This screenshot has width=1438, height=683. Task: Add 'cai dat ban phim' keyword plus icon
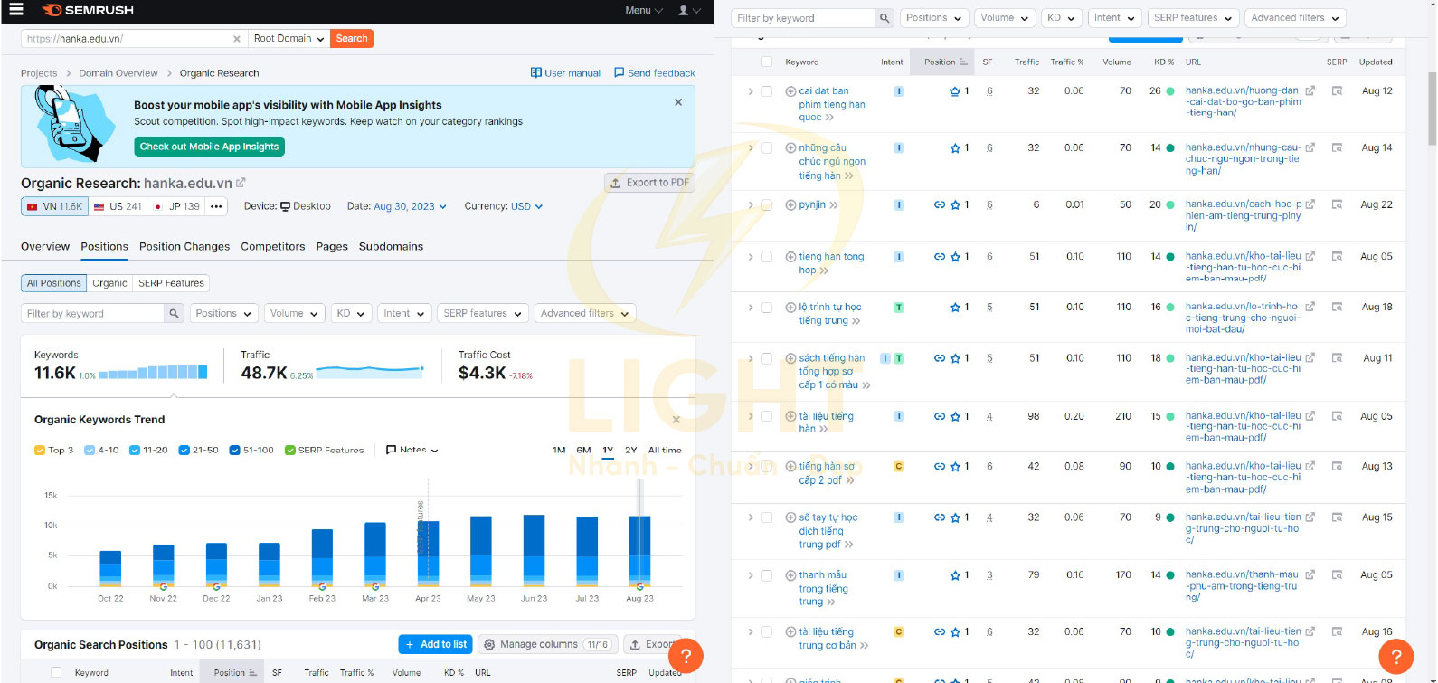(790, 91)
